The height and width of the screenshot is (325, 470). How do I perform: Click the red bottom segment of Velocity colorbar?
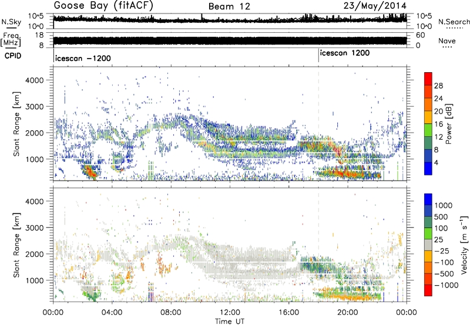click(428, 290)
